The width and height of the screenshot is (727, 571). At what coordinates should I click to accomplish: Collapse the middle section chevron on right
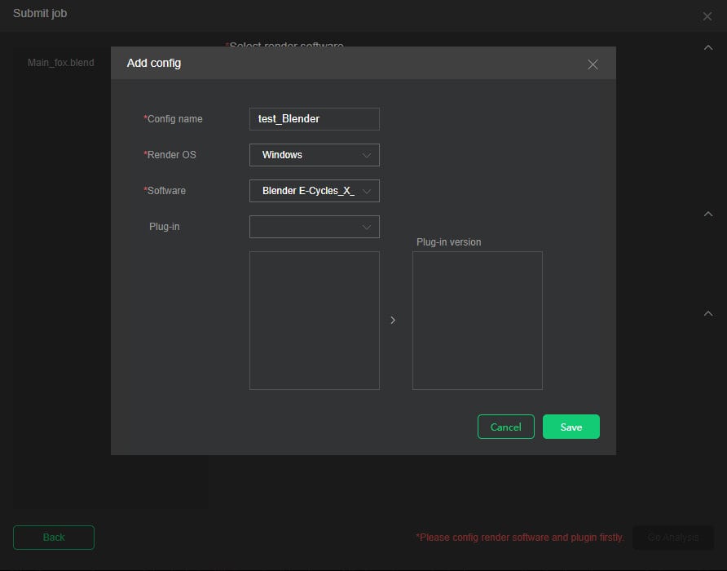click(x=708, y=214)
